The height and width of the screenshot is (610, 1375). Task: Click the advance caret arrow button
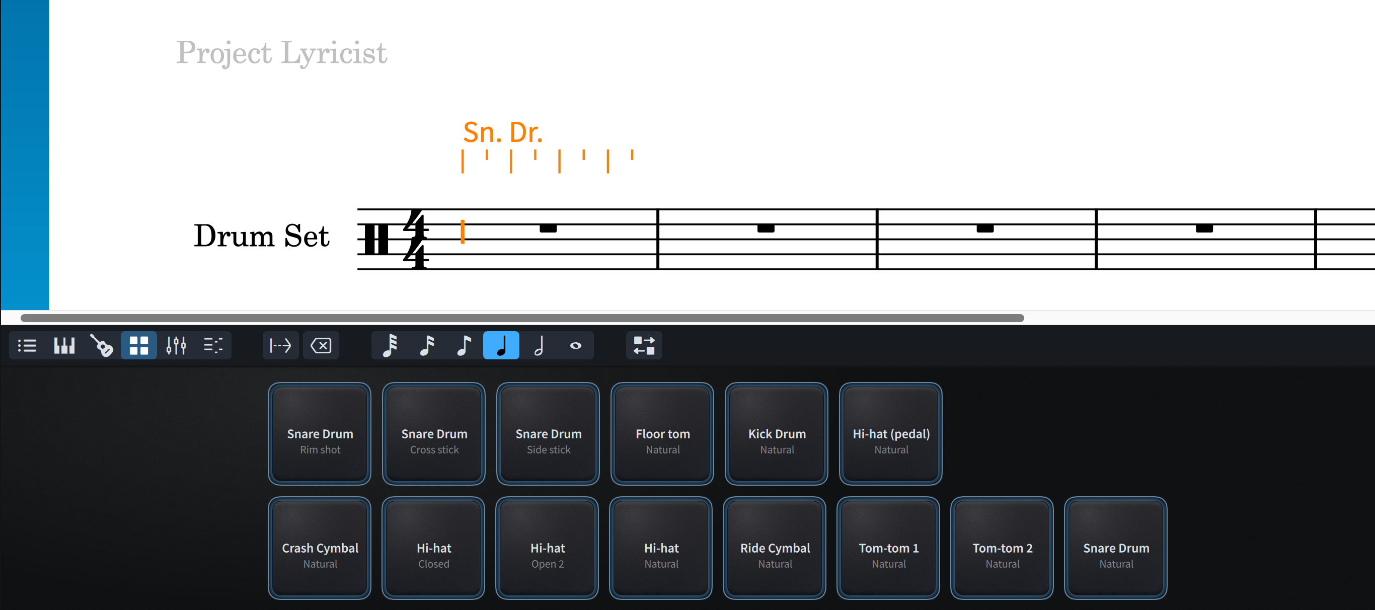point(280,345)
